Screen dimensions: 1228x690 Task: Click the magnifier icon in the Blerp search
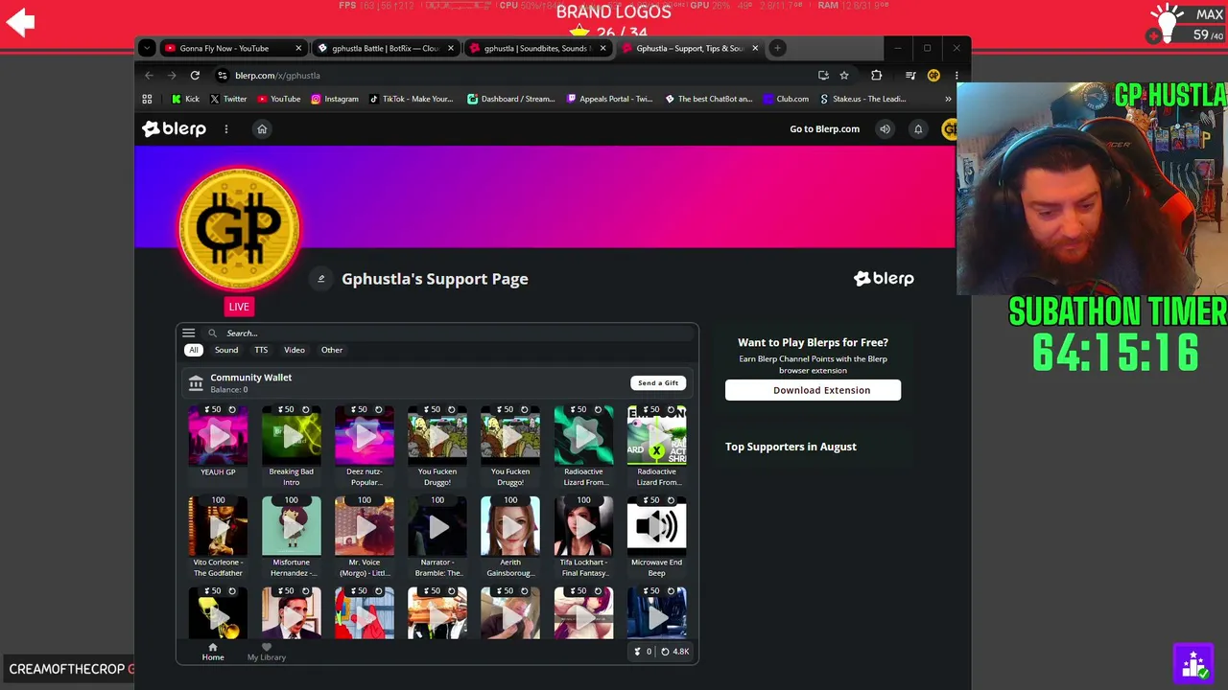213,333
